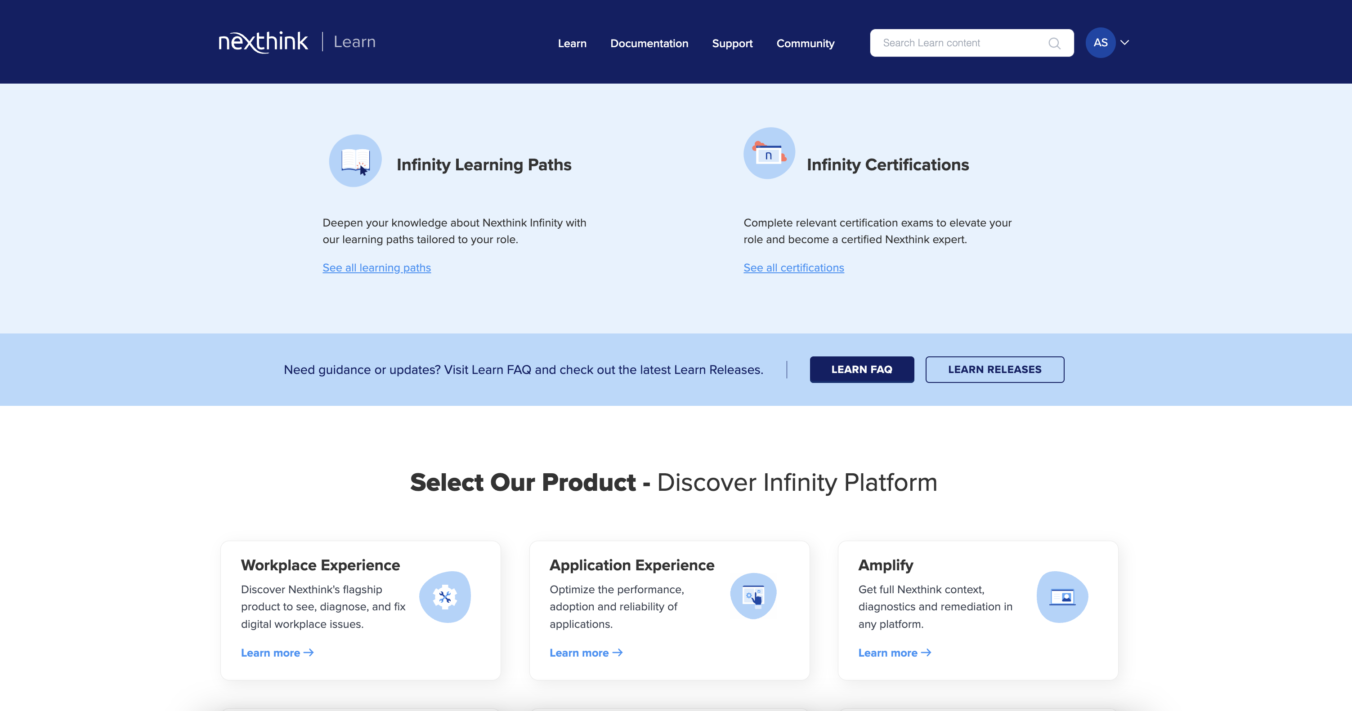
Task: Click the Workplace Experience gear-wrench icon
Action: click(444, 597)
